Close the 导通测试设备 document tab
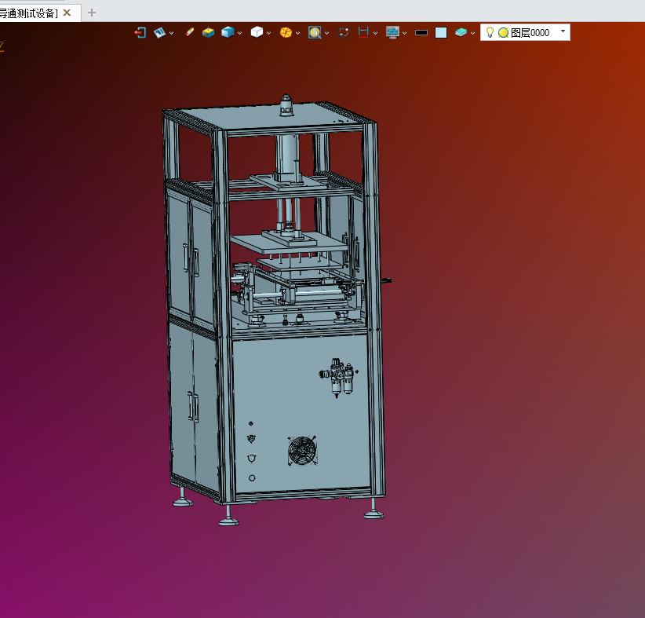This screenshot has height=618, width=645. [67, 13]
